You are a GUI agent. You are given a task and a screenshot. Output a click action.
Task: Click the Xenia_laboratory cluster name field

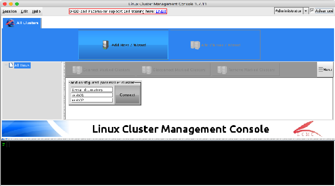[92, 90]
